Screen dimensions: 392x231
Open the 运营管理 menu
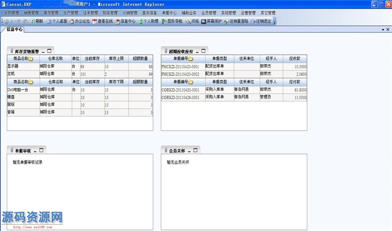[x=248, y=13]
